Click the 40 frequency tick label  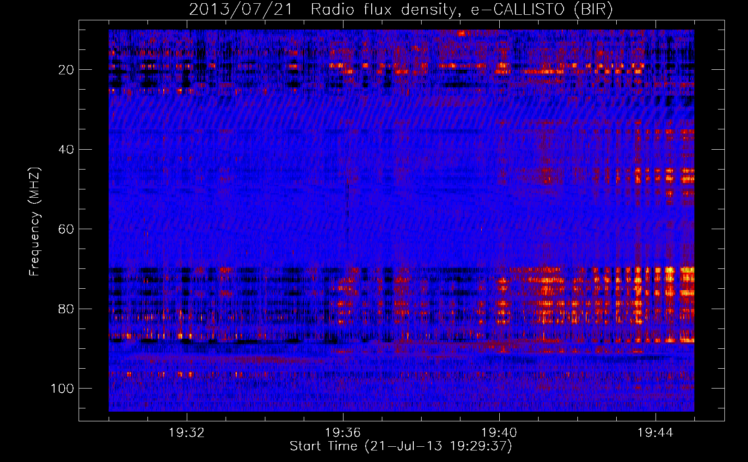[x=66, y=150]
